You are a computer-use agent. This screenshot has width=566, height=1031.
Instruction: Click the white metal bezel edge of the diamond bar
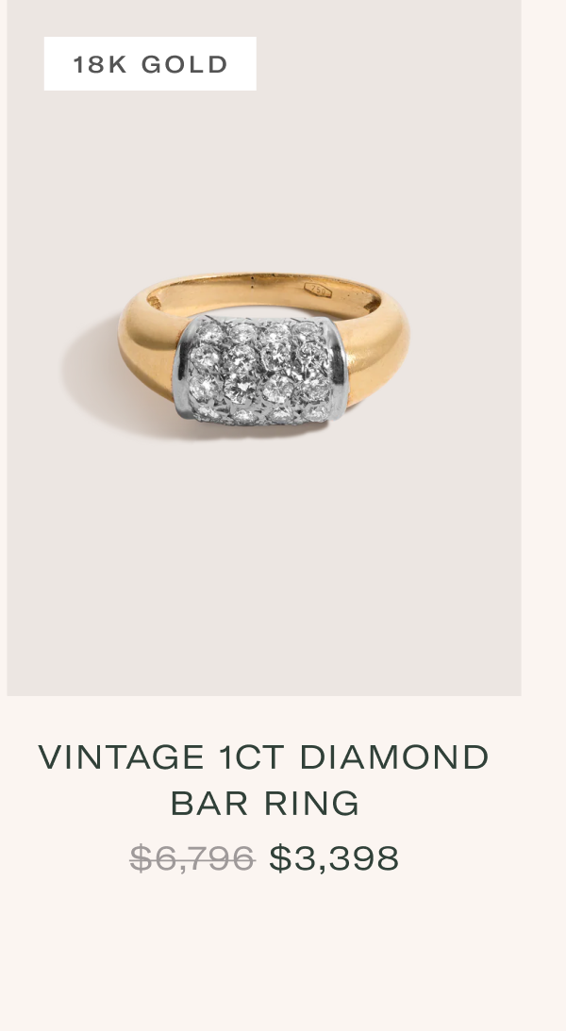point(340,368)
